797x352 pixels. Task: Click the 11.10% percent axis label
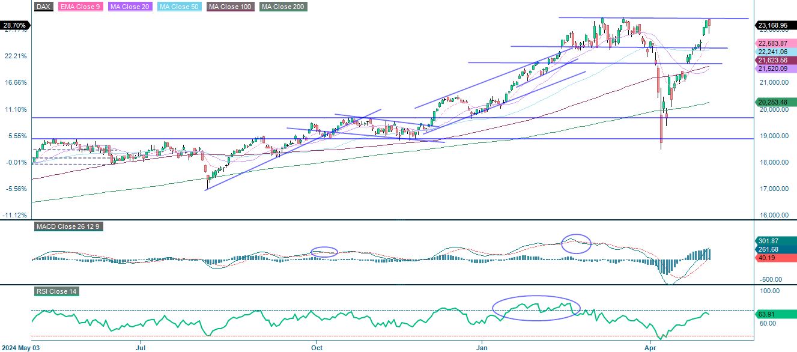(x=16, y=109)
